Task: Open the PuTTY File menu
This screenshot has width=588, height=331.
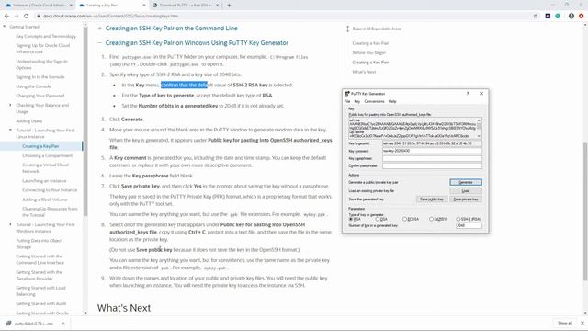Action: click(x=347, y=102)
